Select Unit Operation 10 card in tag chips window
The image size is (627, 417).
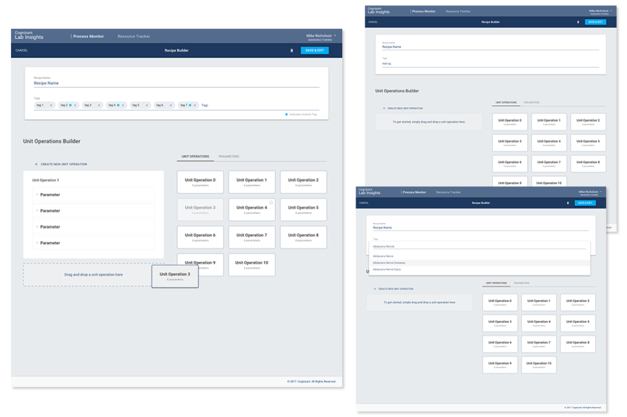coord(251,265)
